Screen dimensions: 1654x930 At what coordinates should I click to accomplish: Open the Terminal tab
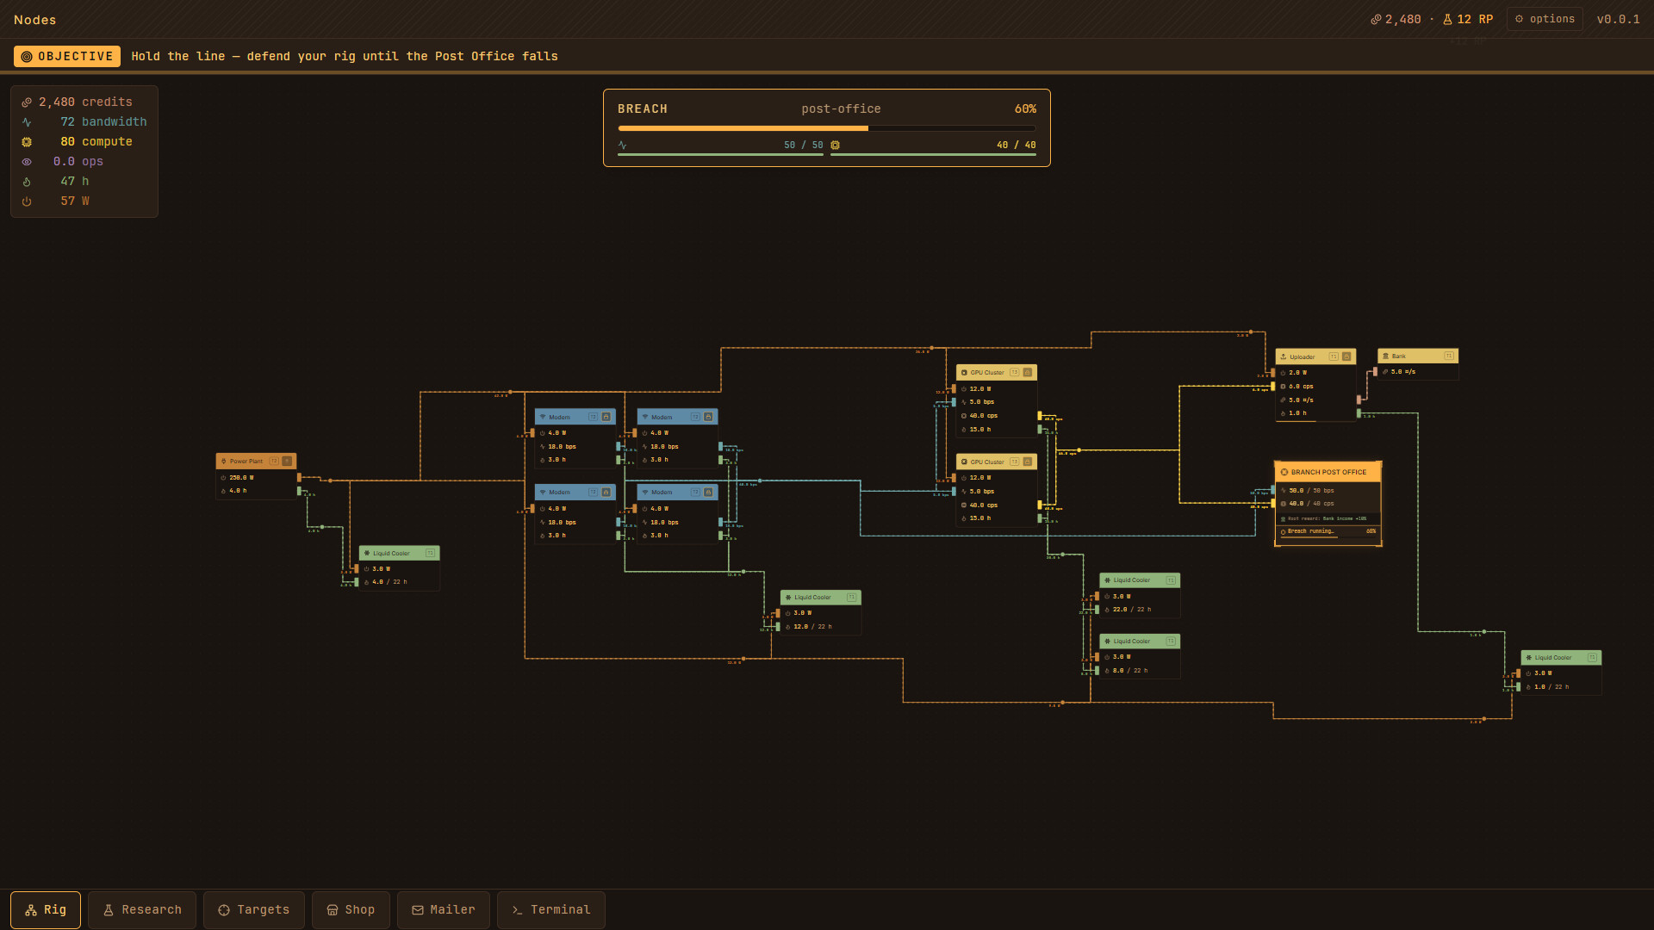[551, 910]
